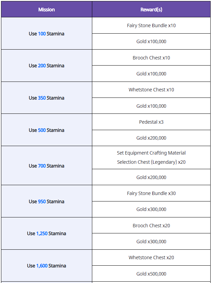Click the Brooch Chest x10 reward
The width and height of the screenshot is (212, 283).
(x=151, y=57)
